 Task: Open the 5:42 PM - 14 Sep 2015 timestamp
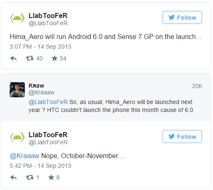point(40,166)
